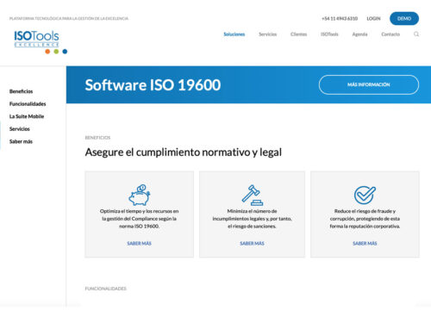This screenshot has height=323, width=431.
Task: Click the FUNCIONALIDADES section label
Action: (106, 289)
